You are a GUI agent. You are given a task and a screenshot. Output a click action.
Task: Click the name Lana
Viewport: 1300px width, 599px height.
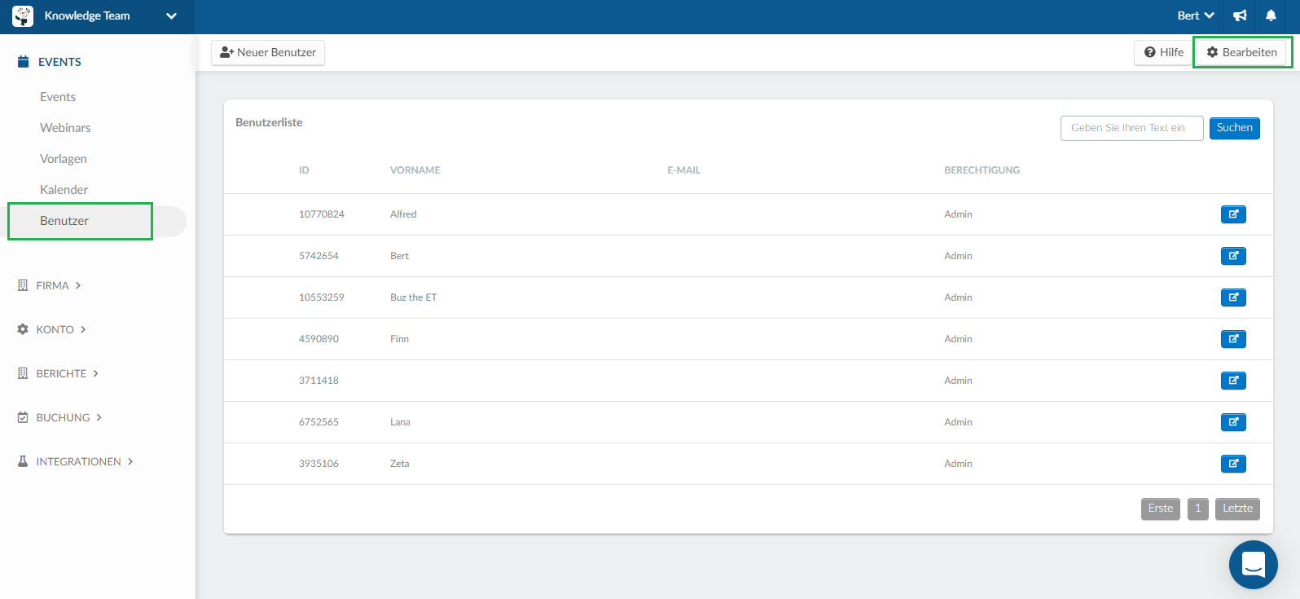(x=400, y=422)
